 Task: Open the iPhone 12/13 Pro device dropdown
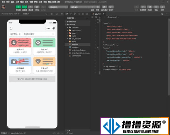(11, 14)
